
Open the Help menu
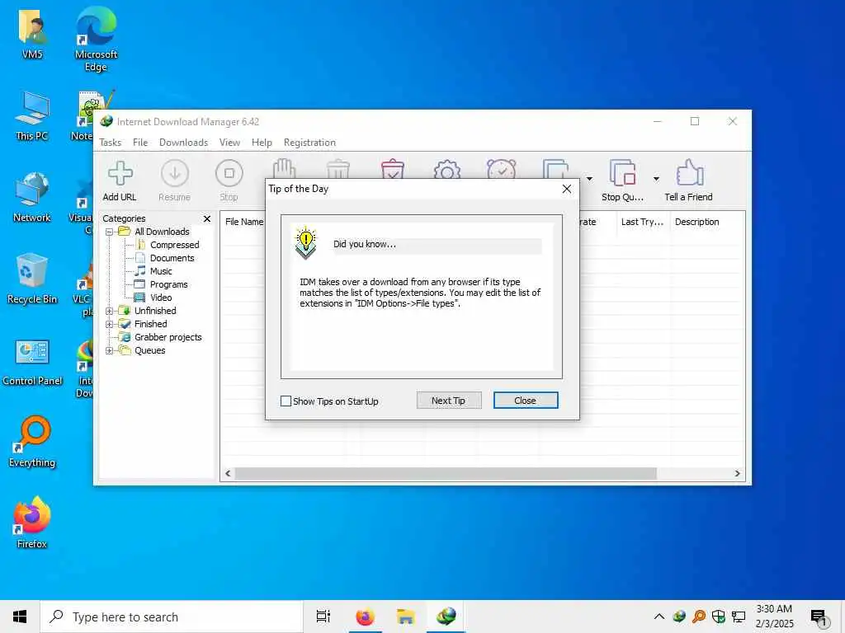point(262,143)
